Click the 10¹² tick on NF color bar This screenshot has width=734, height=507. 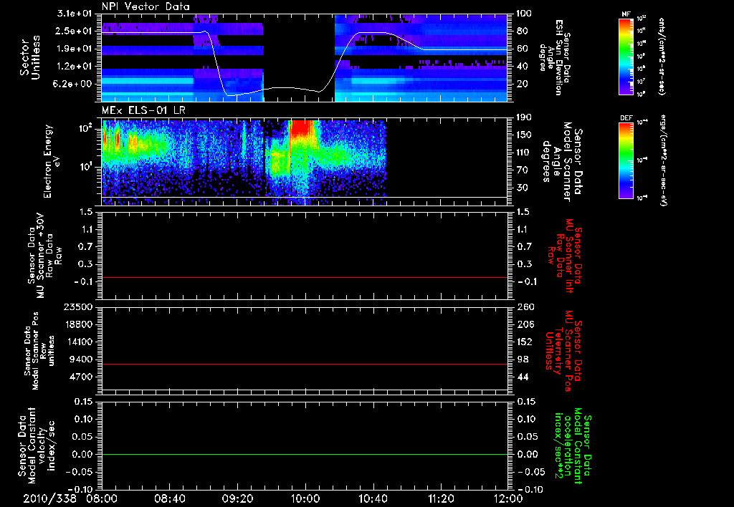point(642,19)
